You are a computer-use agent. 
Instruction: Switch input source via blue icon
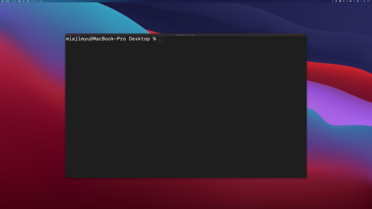[358, 1]
